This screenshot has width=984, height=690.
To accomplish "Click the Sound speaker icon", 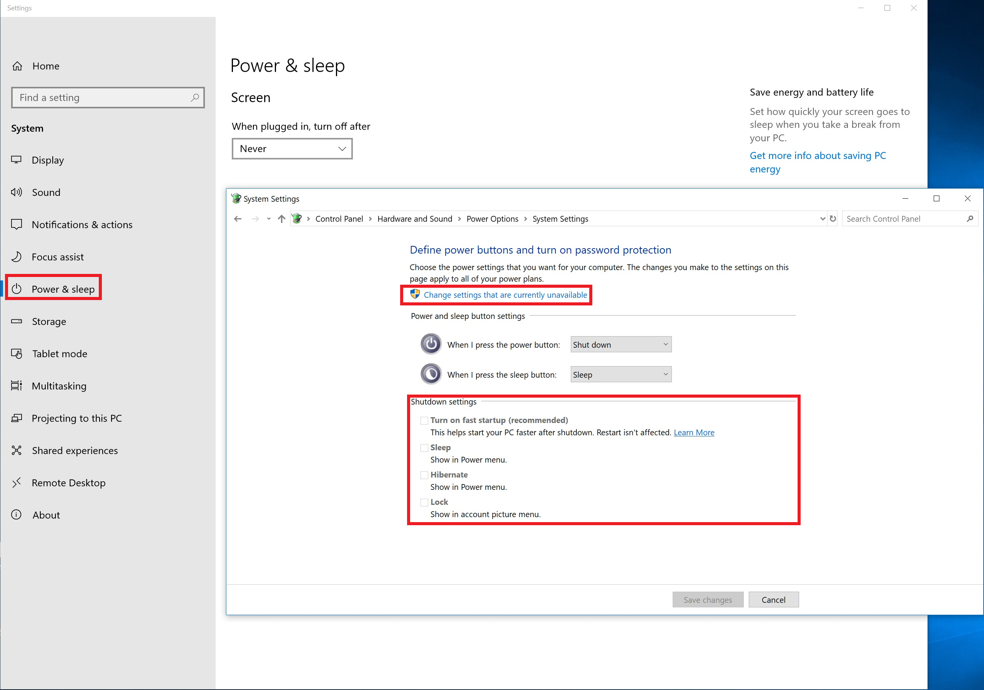I will click(16, 192).
